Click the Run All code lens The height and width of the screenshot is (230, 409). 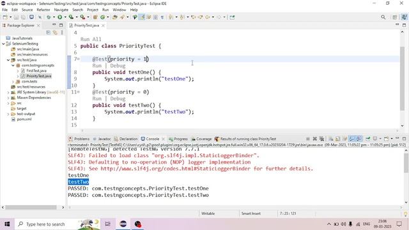point(91,39)
